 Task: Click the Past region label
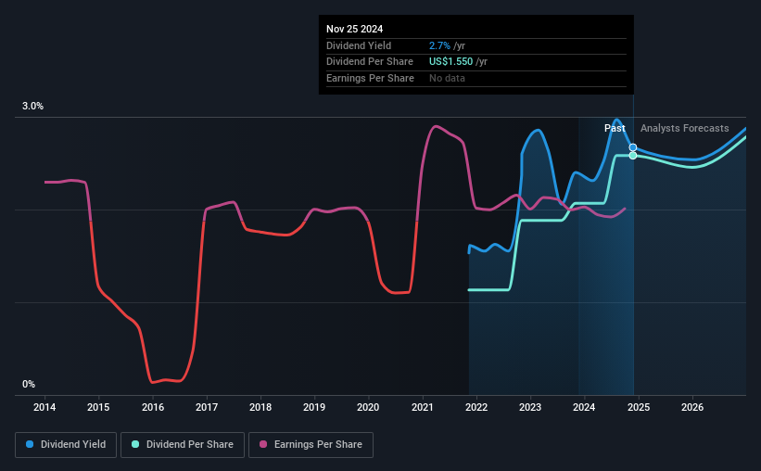(615, 128)
